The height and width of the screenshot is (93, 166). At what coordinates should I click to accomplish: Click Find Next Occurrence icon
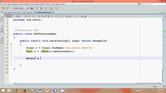(x=45, y=16)
